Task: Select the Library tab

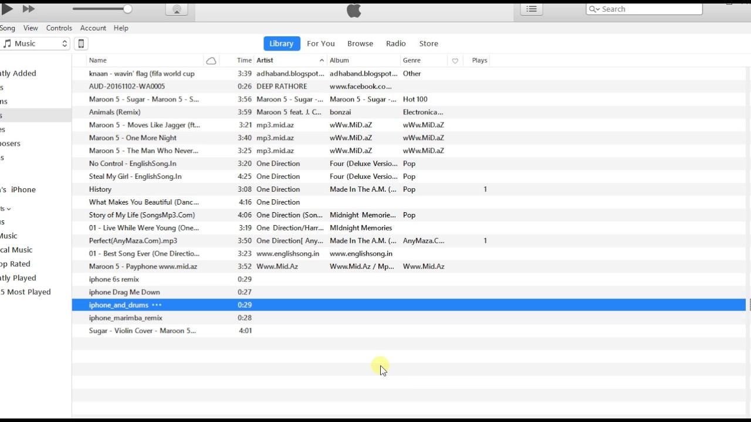Action: (282, 43)
